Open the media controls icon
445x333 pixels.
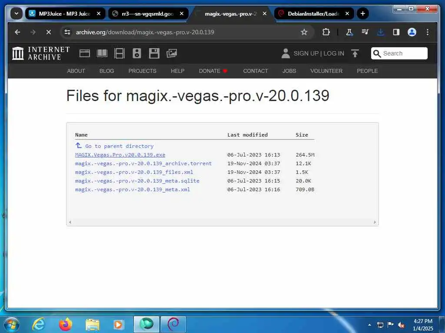[365, 32]
